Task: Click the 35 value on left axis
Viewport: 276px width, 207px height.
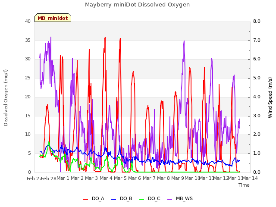Action: (28, 40)
